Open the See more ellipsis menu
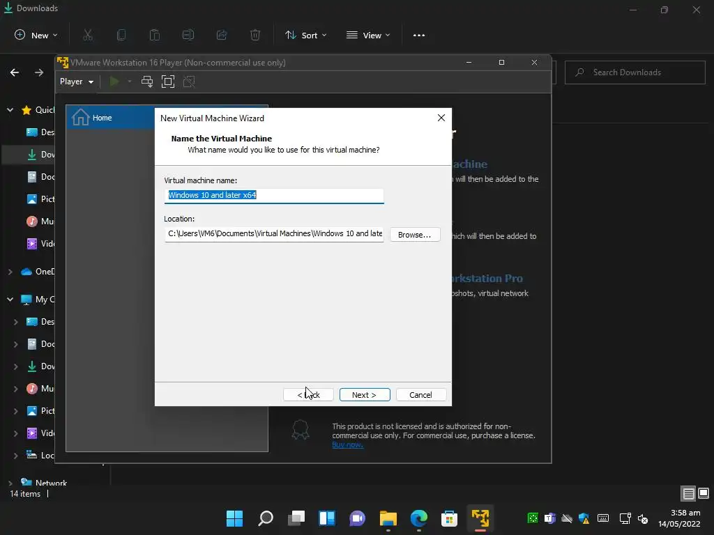Viewport: 714px width, 535px height. [419, 35]
